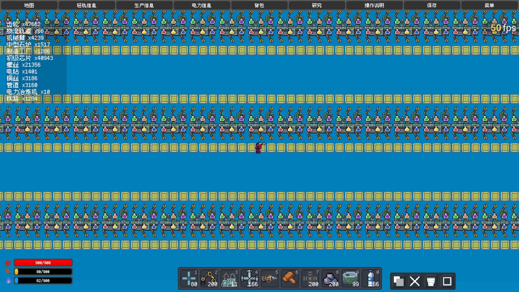Click the hunger drumstick icon
Viewport: 519px width, 292px height.
point(8,271)
